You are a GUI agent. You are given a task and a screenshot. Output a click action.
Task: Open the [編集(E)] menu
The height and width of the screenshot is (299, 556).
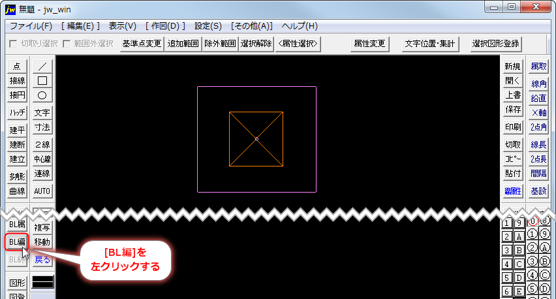point(80,26)
